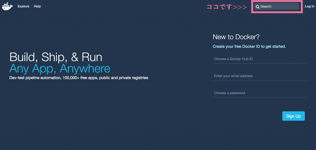Image resolution: width=316 pixels, height=150 pixels.
Task: Open the Help menu
Action: pos(37,6)
